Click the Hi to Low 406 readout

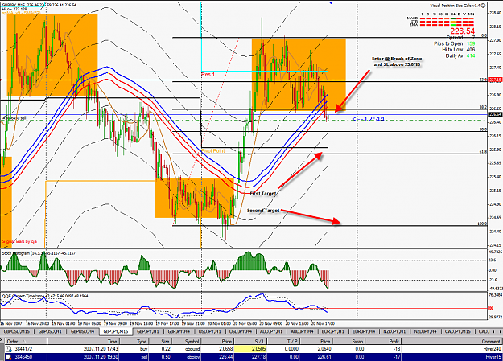[459, 50]
